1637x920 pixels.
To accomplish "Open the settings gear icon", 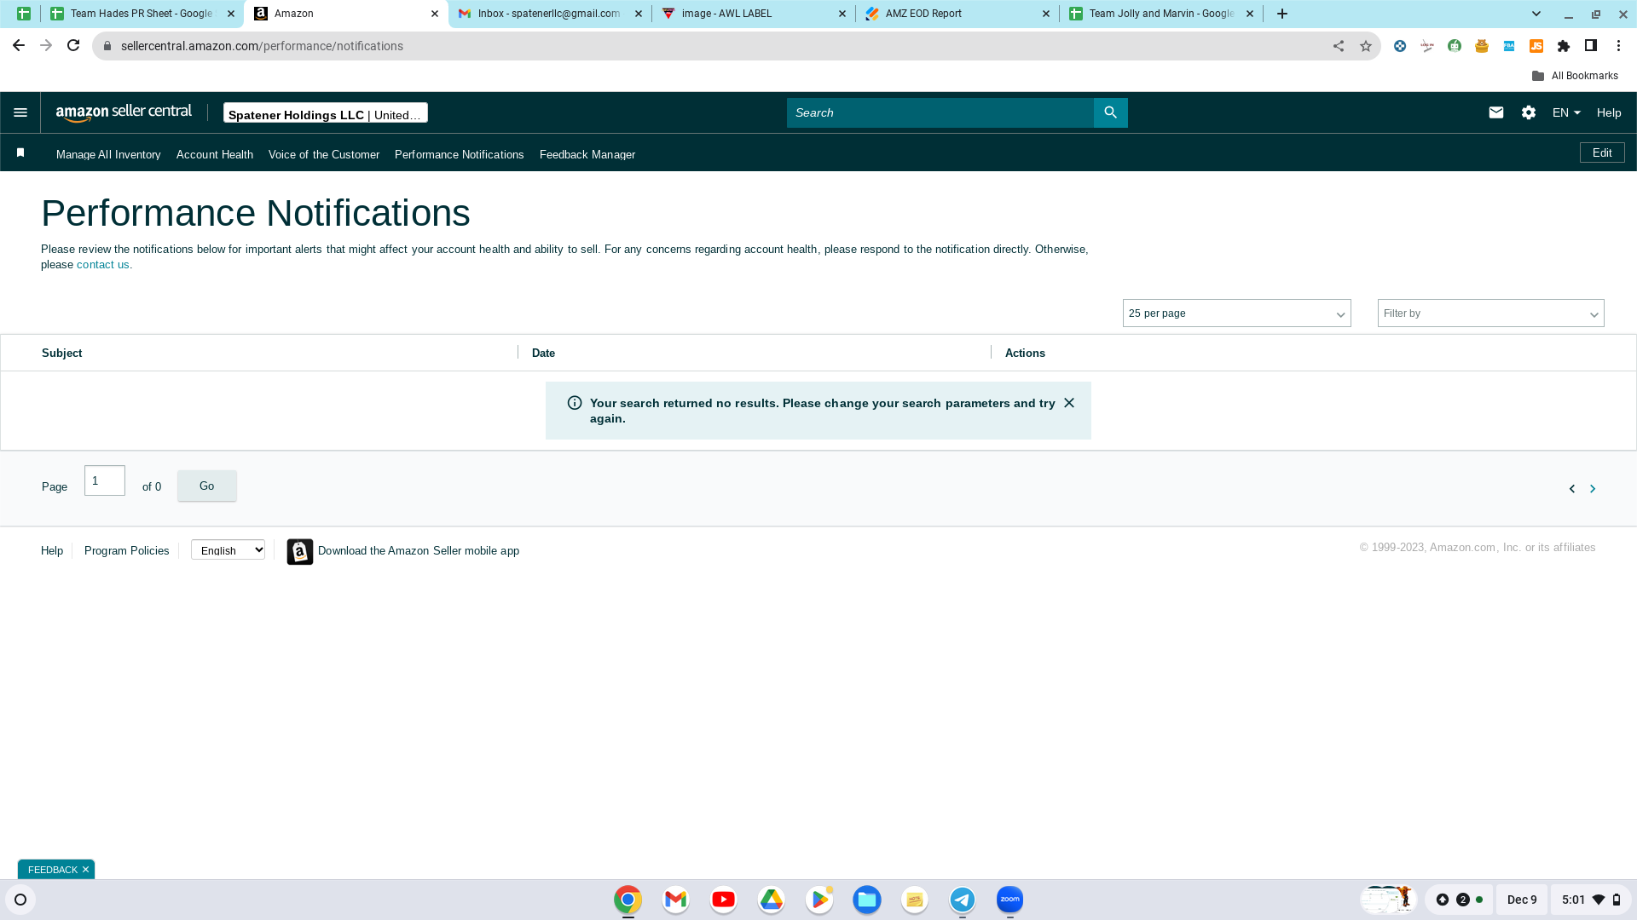I will pyautogui.click(x=1529, y=112).
